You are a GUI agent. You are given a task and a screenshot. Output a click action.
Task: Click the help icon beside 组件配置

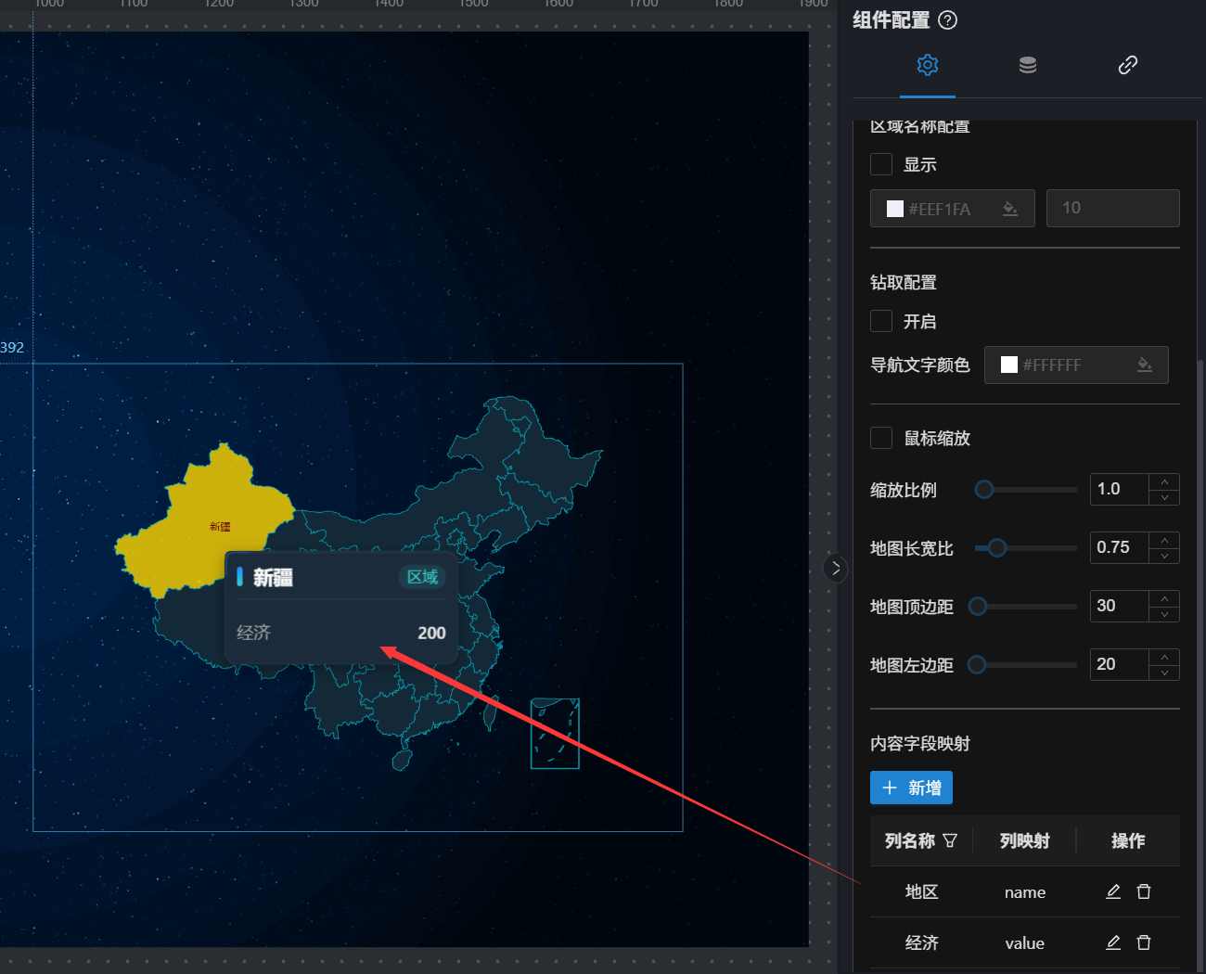[947, 20]
